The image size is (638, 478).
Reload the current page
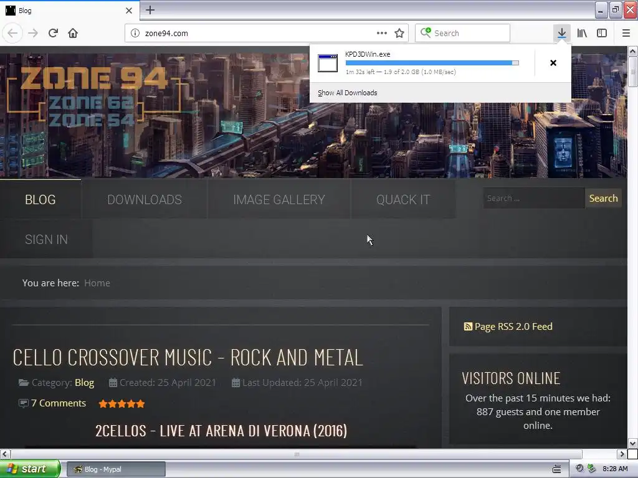click(53, 33)
